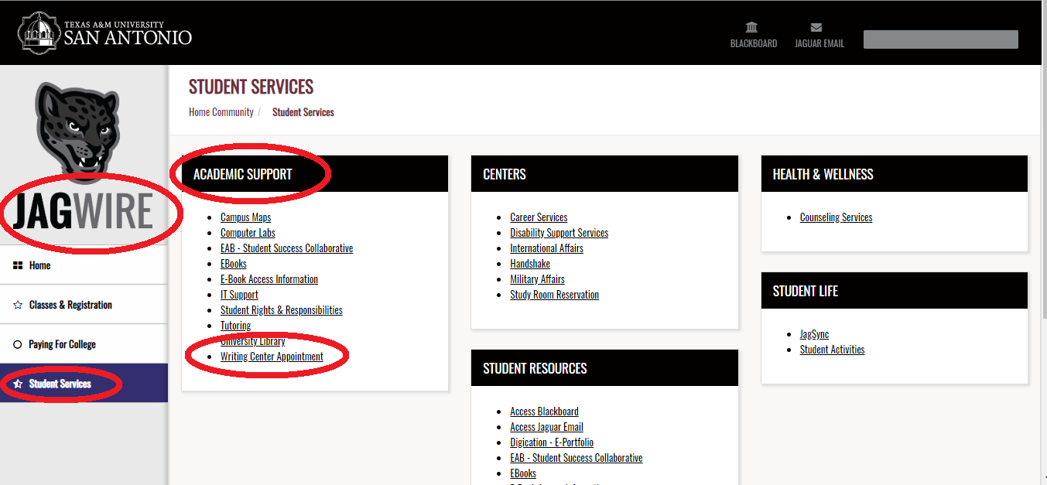This screenshot has width=1047, height=485.
Task: Click the Home grid icon in sidebar
Action: [x=18, y=265]
